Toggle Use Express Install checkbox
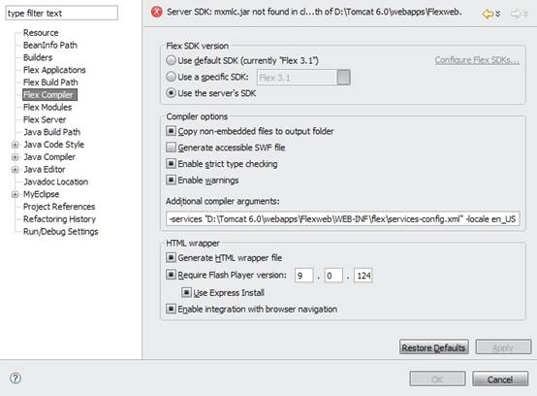 pyautogui.click(x=186, y=292)
